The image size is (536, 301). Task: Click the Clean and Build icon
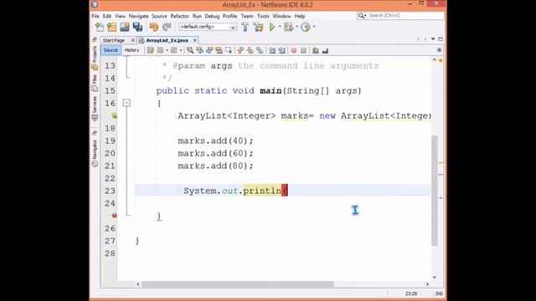point(259,27)
